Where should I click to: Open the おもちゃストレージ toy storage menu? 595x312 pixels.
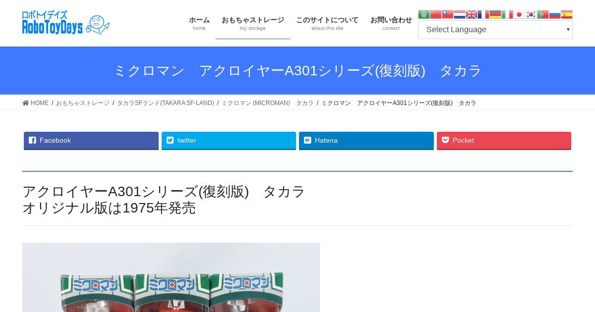point(253,23)
